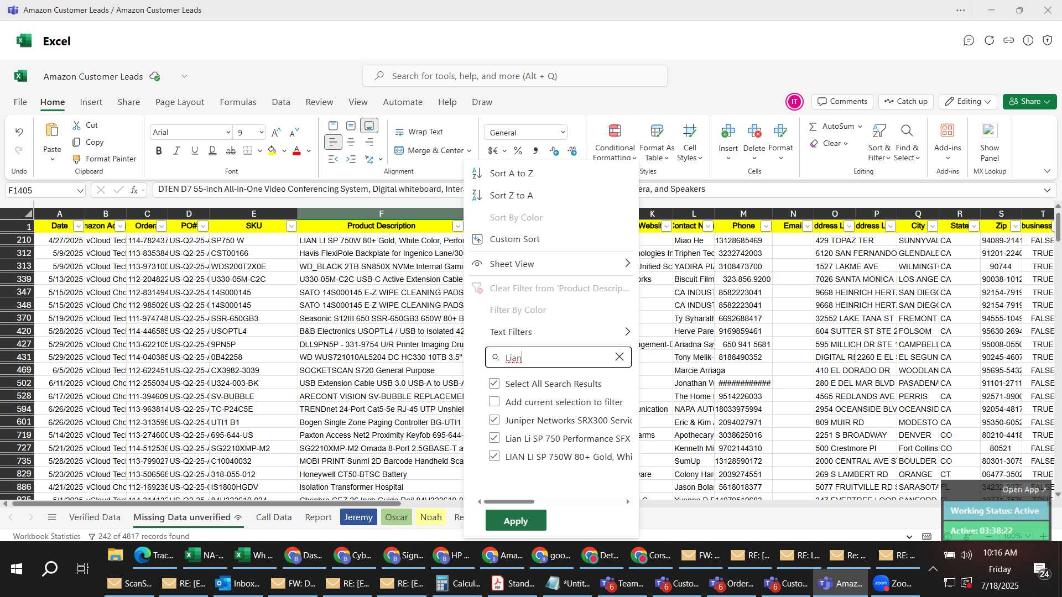This screenshot has height=597, width=1062.
Task: Uncheck LIAN LI SP 750W 80+ Gold item
Action: coord(494,457)
